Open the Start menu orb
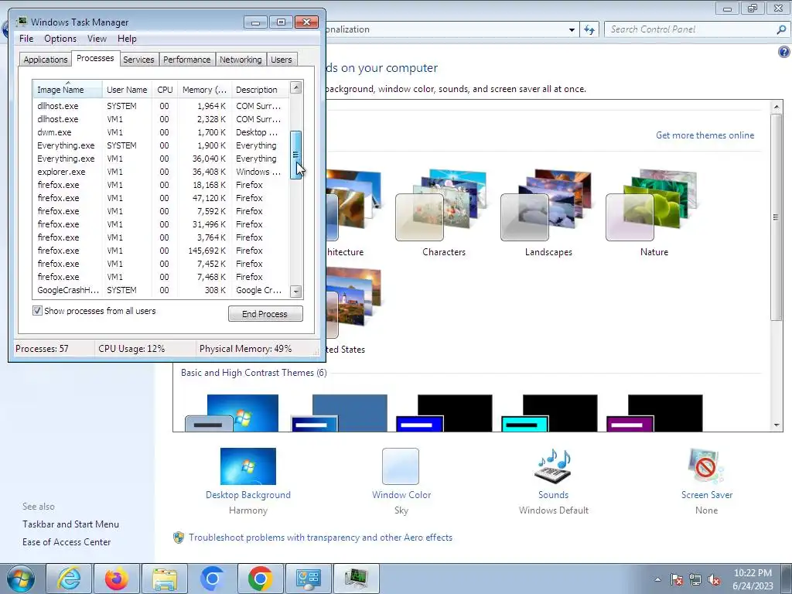 21,579
